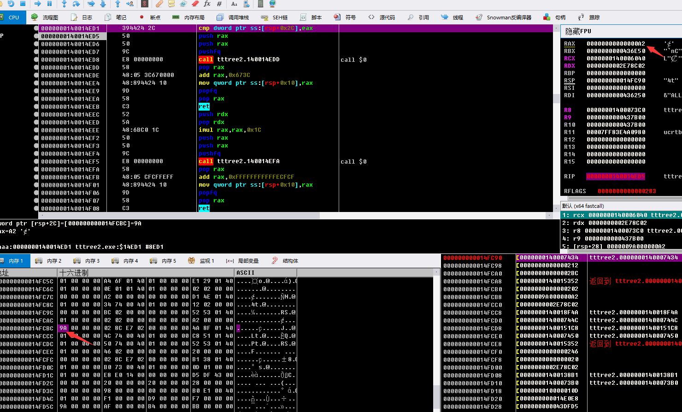This screenshot has height=412, width=682.
Task: Open the 流程图 graph tab
Action: pyautogui.click(x=45, y=18)
